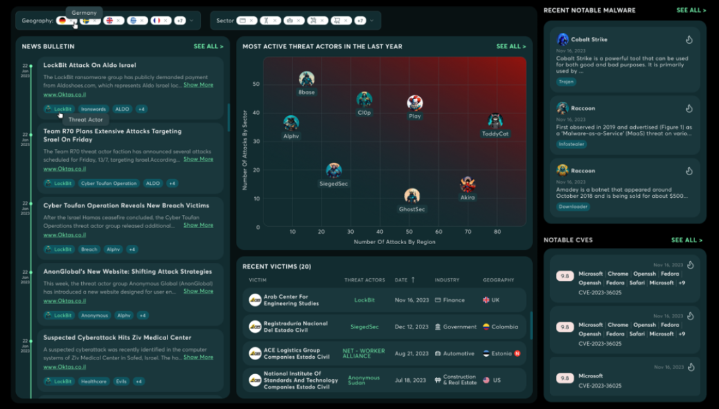Open Anonymous Sudan threat actor
This screenshot has width=719, height=409.
363,380
